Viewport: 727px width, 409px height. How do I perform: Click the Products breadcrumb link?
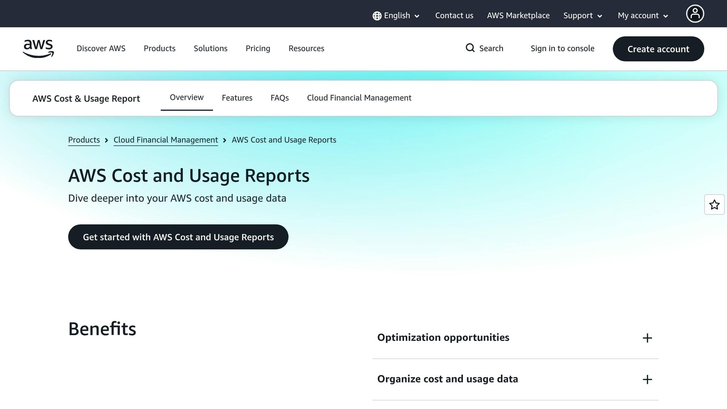84,140
